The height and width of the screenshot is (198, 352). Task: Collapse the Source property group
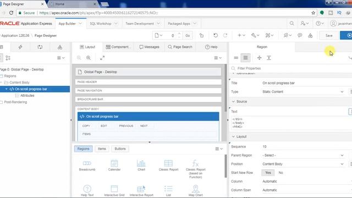click(x=233, y=101)
